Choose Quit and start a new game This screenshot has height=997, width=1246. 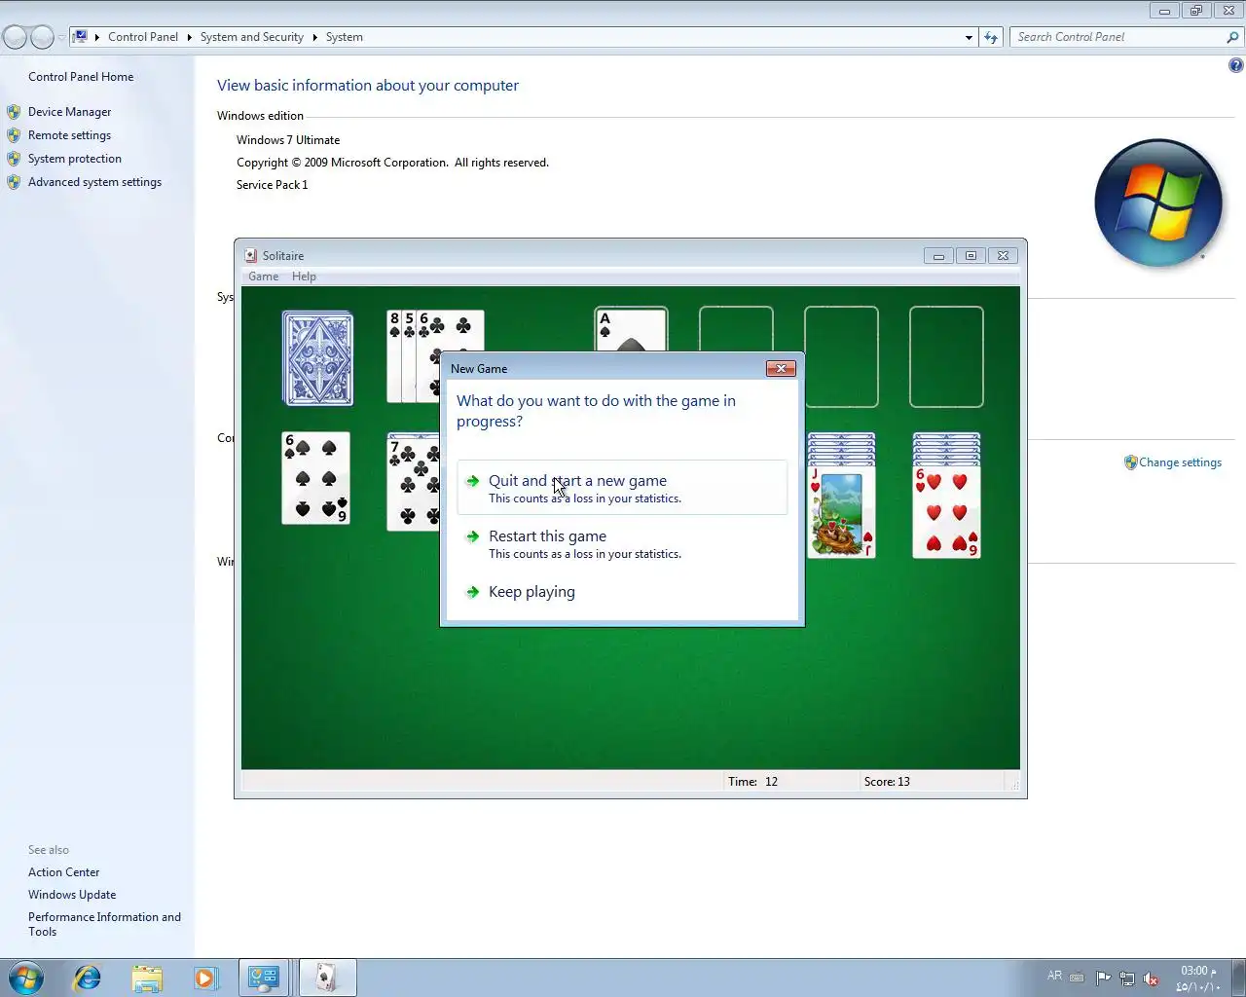[x=622, y=488]
